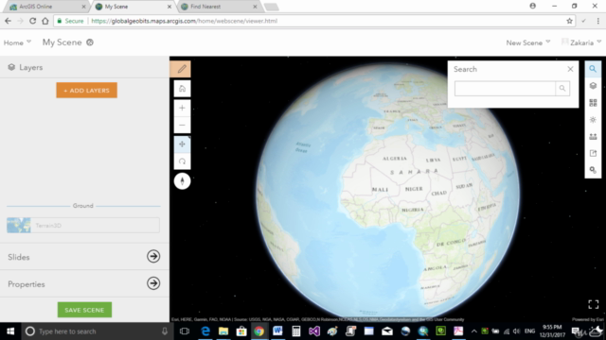Viewport: 606px width, 340px height.
Task: Select the Terrain3D ground layer
Action: [83, 225]
